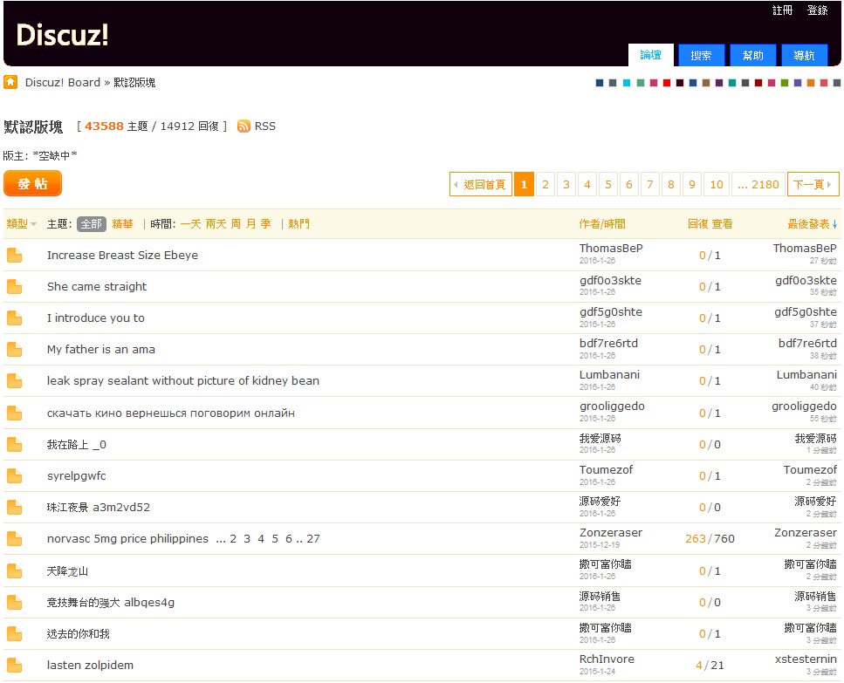Image resolution: width=844 pixels, height=683 pixels.
Task: Click folder icon beside "syrelpgwfc"
Action: point(15,476)
